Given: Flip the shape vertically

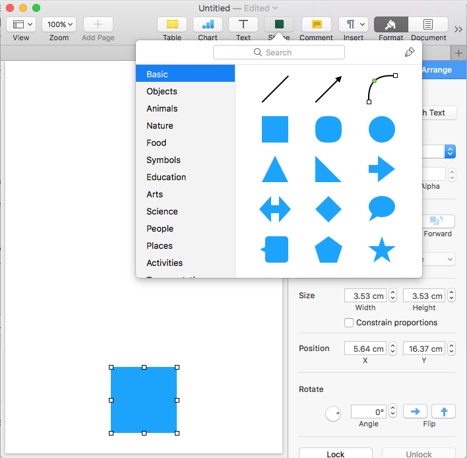Looking at the screenshot, I should tap(444, 411).
